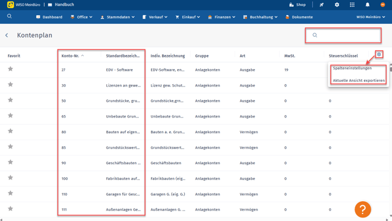392x221 pixels.
Task: Click the Indiv. Bezeichnung column header
Action: [167, 56]
